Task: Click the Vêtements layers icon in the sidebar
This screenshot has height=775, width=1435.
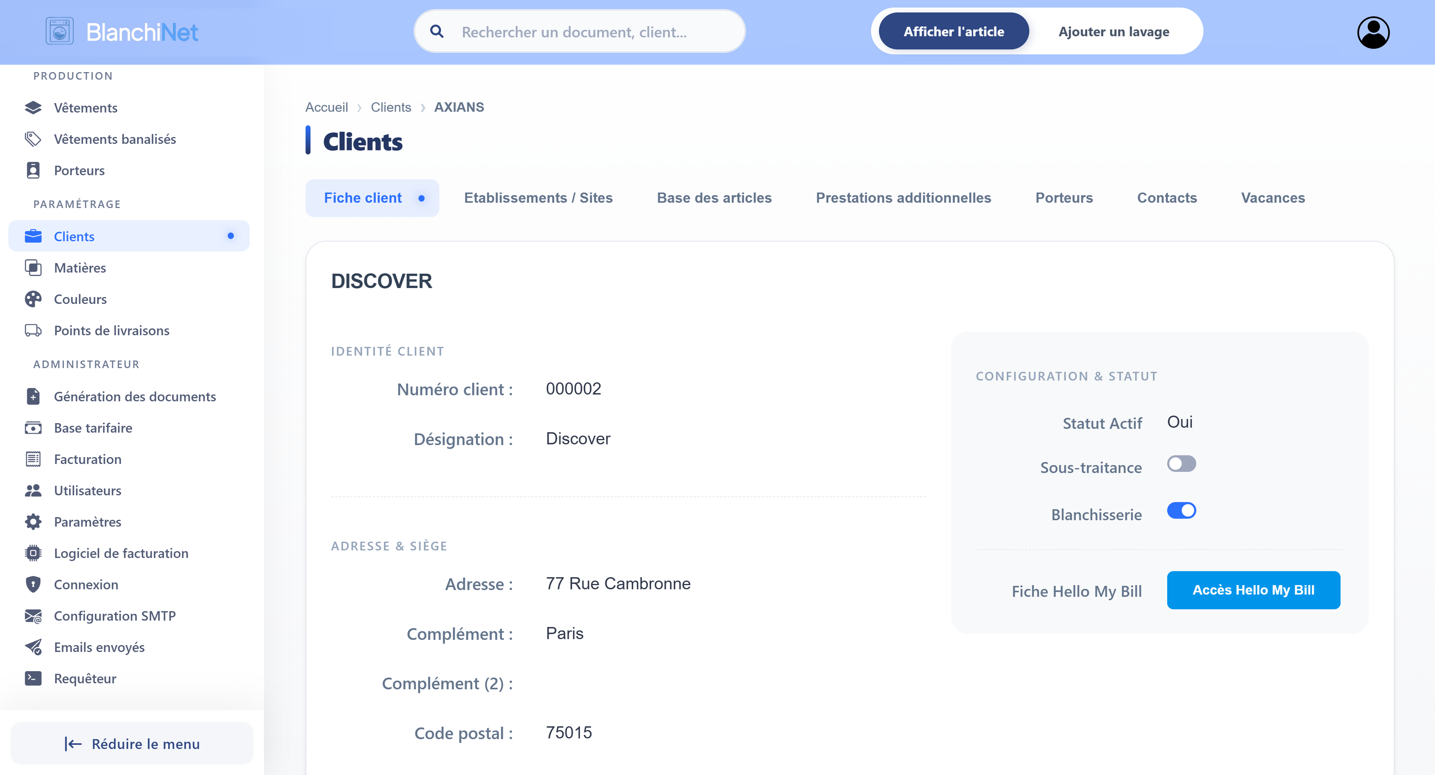Action: pos(33,108)
